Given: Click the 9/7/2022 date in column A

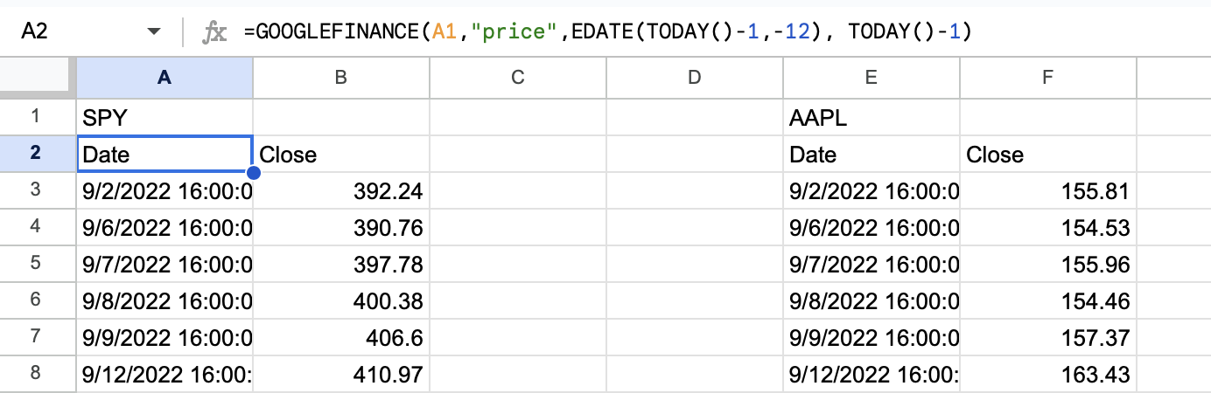Looking at the screenshot, I should pos(164,264).
